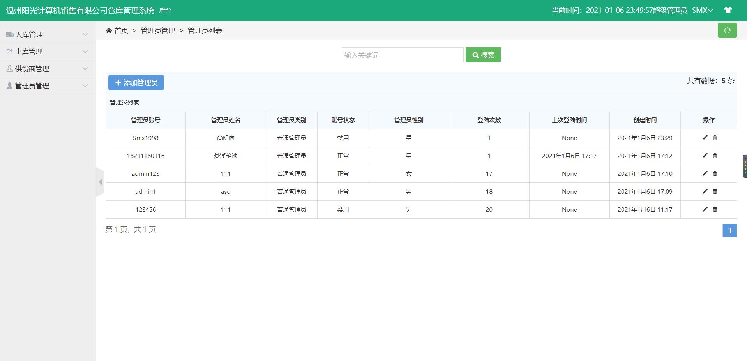Click login count 20 cell
This screenshot has width=747, height=361.
tap(489, 209)
